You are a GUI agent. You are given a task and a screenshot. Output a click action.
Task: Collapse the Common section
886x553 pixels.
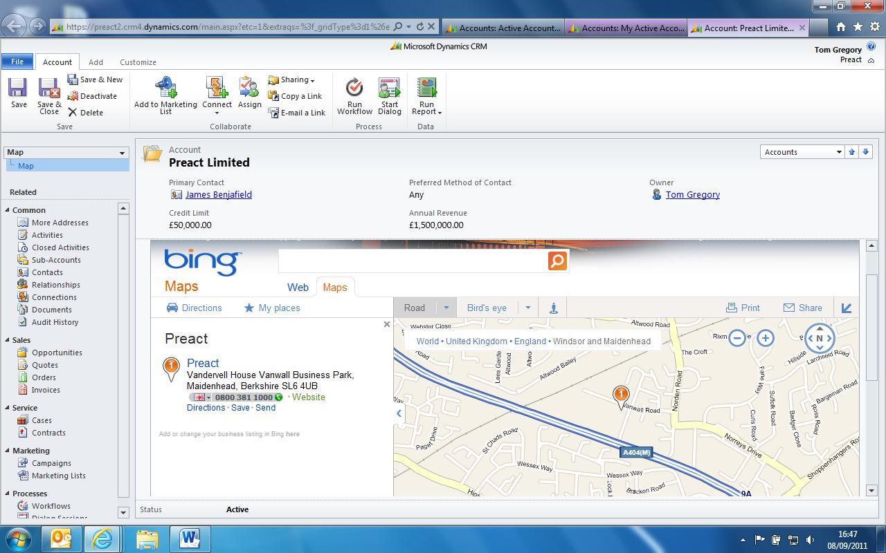coord(8,210)
